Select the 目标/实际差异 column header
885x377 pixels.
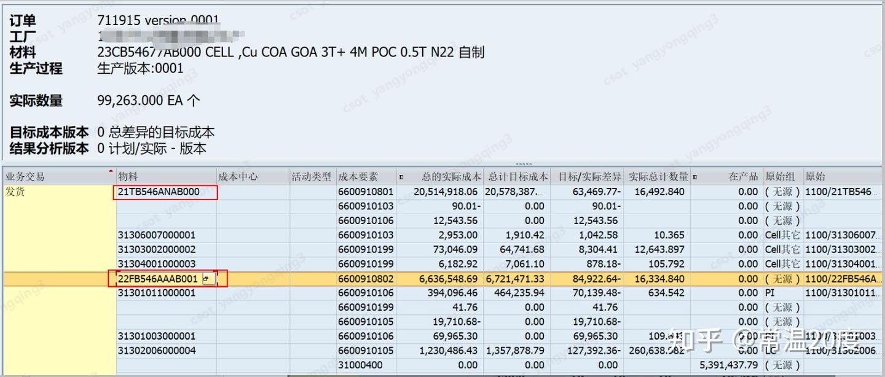tap(589, 176)
